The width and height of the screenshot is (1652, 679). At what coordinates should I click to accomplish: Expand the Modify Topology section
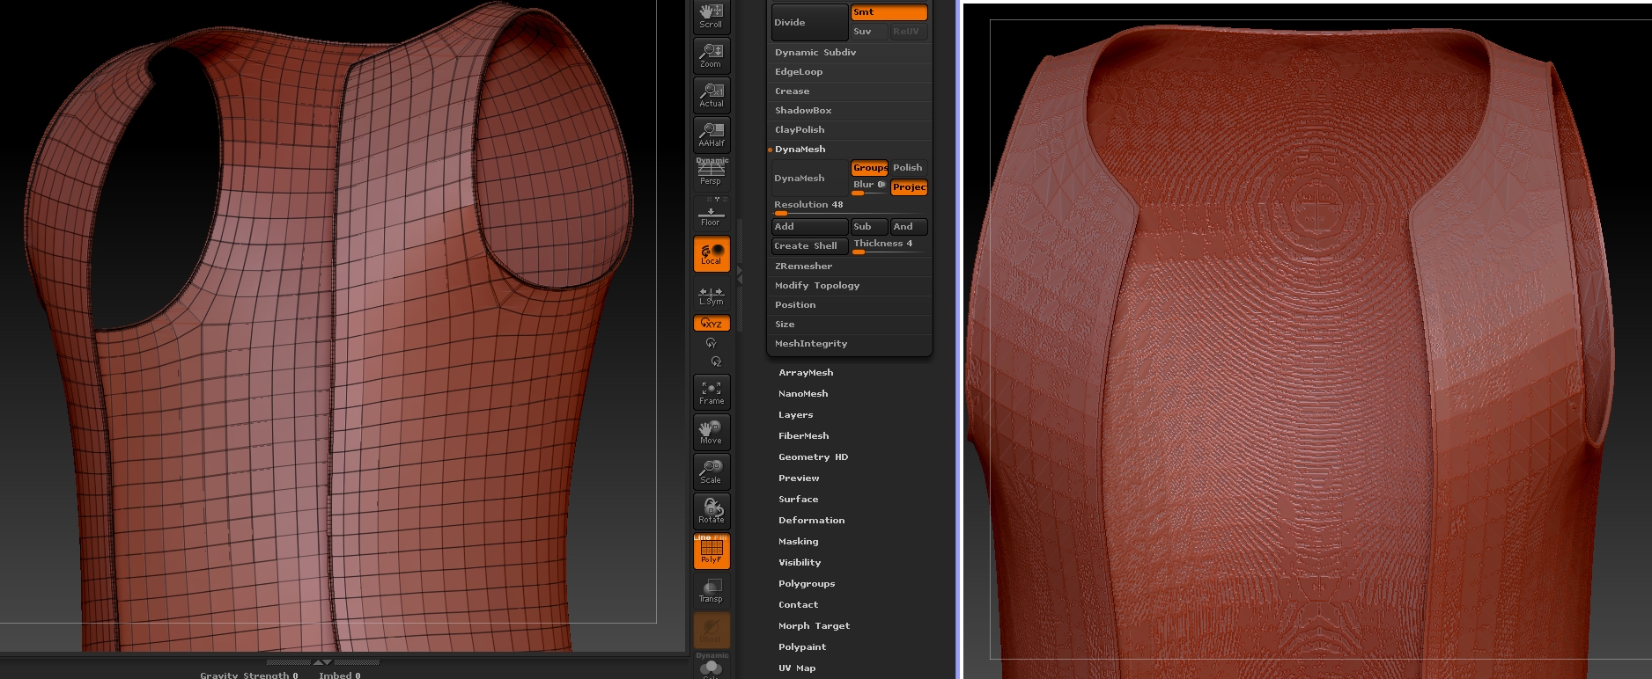[x=816, y=286]
